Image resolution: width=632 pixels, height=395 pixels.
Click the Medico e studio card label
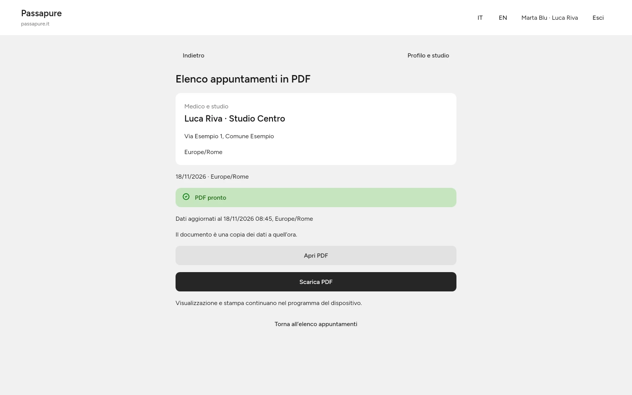(206, 106)
